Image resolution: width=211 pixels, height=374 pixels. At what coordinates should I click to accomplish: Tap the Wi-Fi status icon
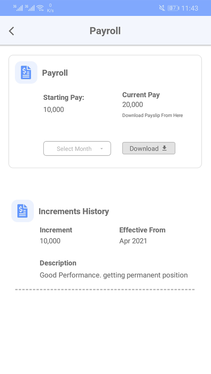pyautogui.click(x=40, y=8)
